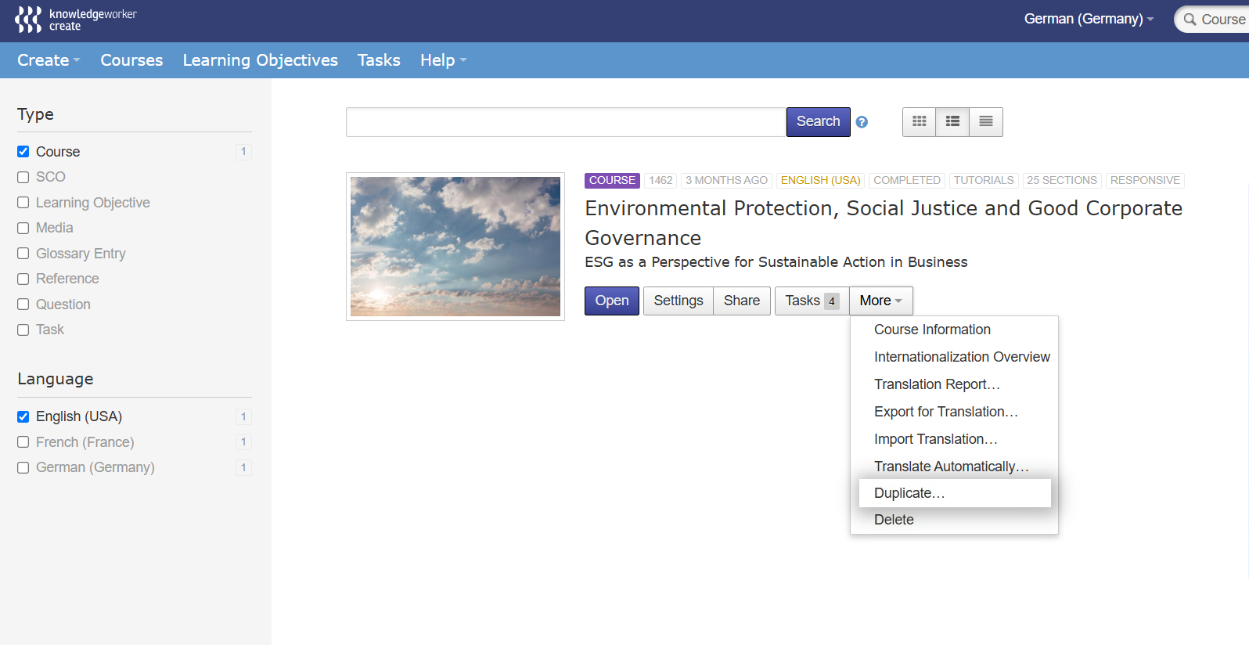
Task: Open the Learning Objectives nav tab
Action: point(261,60)
